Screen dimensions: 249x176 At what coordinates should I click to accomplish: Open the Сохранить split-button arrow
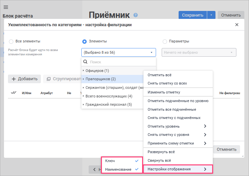(211, 15)
